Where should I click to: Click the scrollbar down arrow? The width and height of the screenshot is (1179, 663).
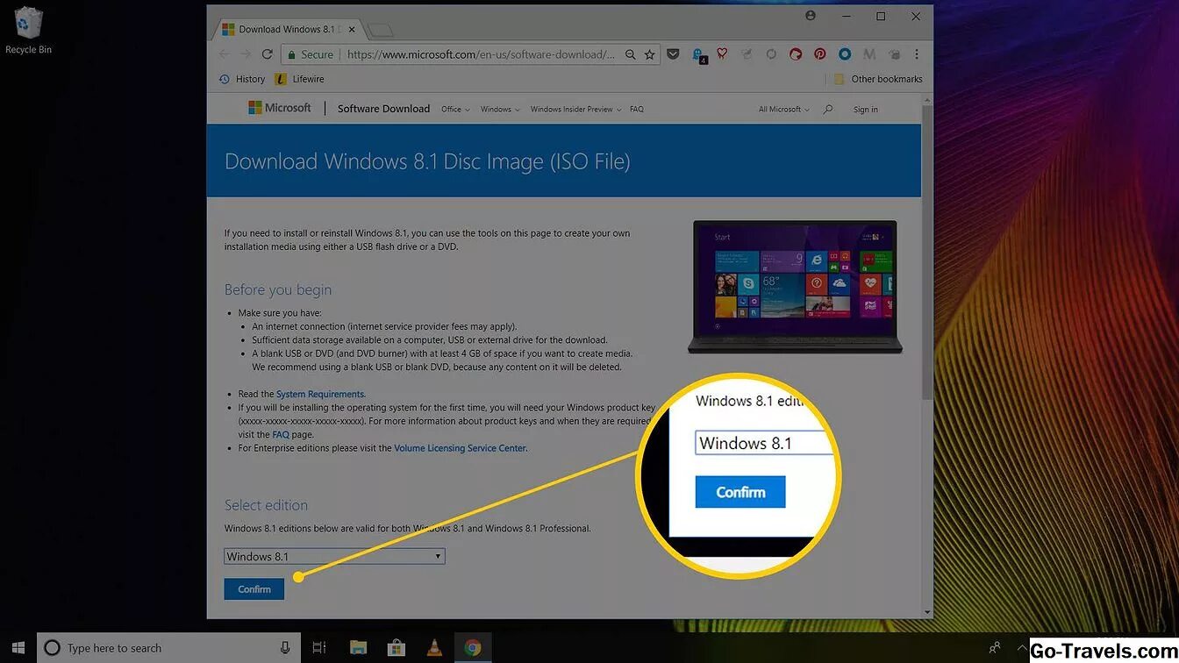(927, 612)
